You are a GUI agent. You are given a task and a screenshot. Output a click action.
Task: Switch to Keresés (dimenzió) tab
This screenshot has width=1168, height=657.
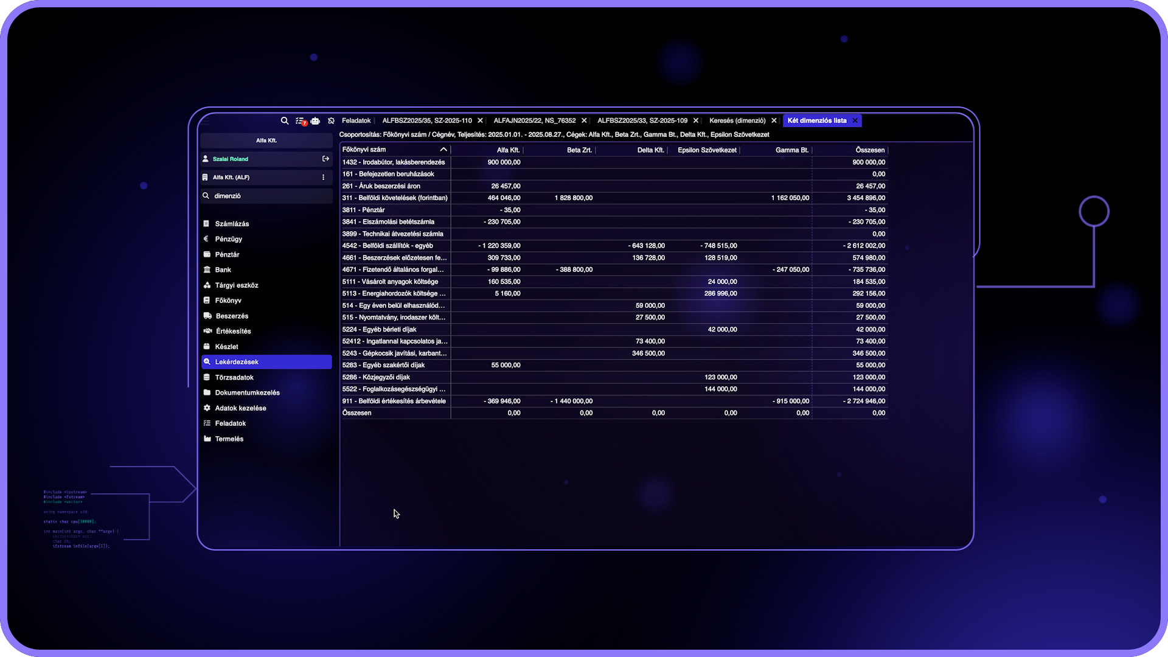click(737, 120)
